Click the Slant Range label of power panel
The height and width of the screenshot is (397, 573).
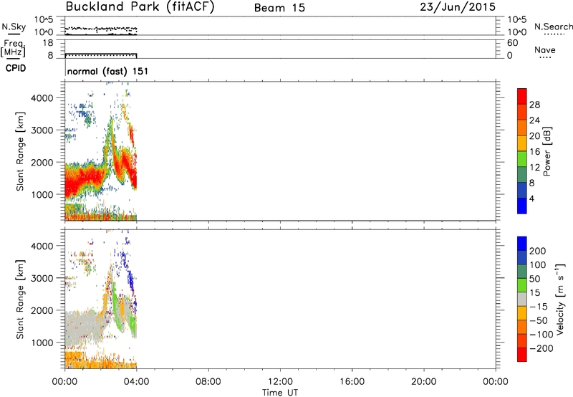click(x=20, y=151)
